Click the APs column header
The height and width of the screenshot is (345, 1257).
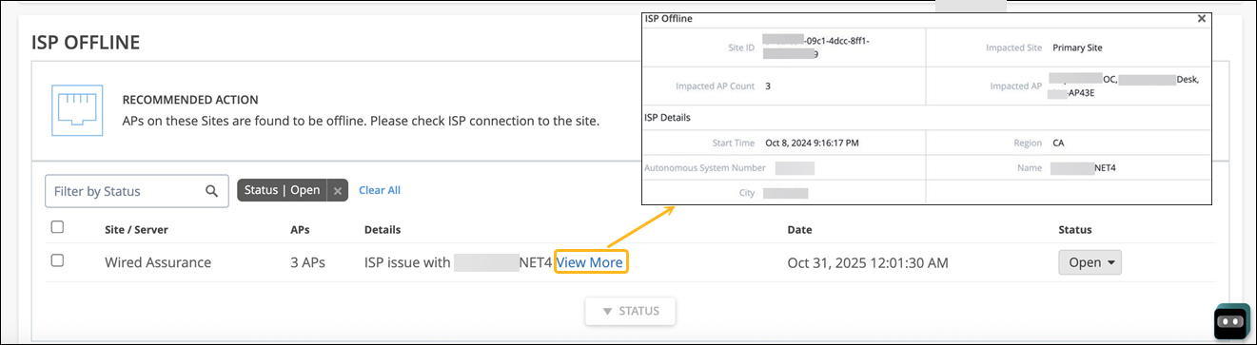tap(300, 230)
